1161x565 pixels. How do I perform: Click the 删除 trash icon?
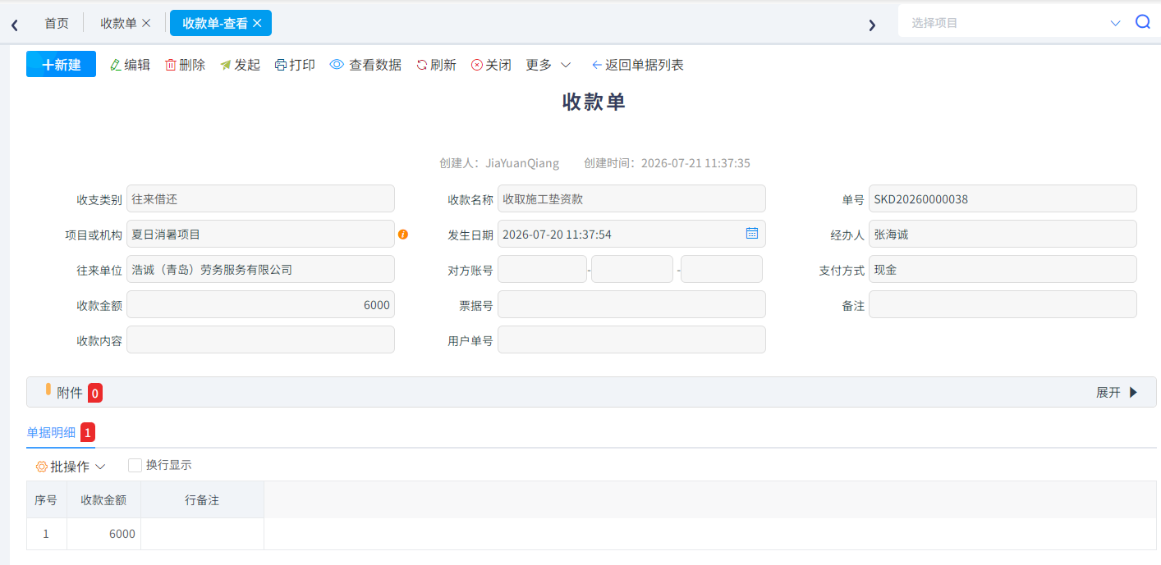coord(171,65)
